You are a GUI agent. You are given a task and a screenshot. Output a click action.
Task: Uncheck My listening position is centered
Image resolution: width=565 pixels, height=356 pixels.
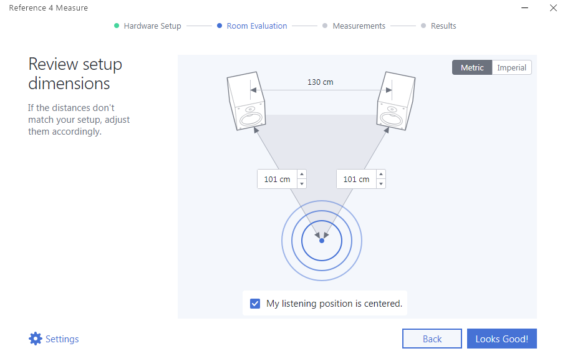tap(255, 304)
